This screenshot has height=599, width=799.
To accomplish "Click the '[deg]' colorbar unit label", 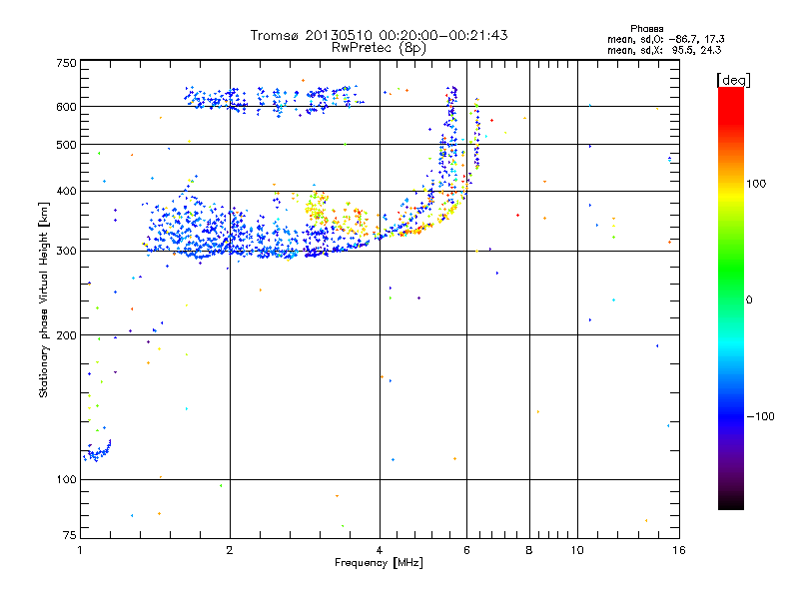I will [x=733, y=80].
